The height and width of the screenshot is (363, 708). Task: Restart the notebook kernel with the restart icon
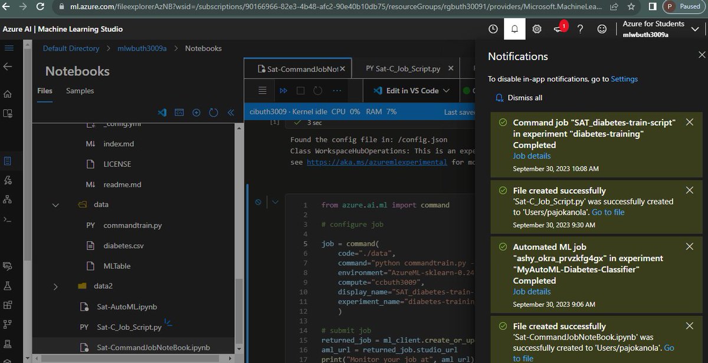click(x=317, y=90)
